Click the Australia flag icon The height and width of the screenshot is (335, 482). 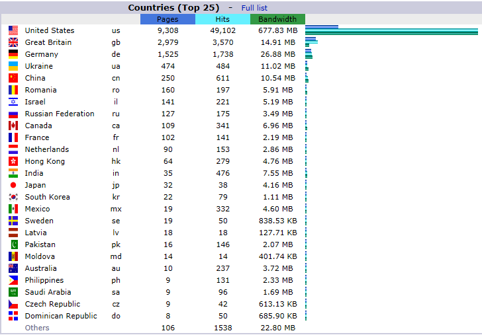[x=13, y=268]
